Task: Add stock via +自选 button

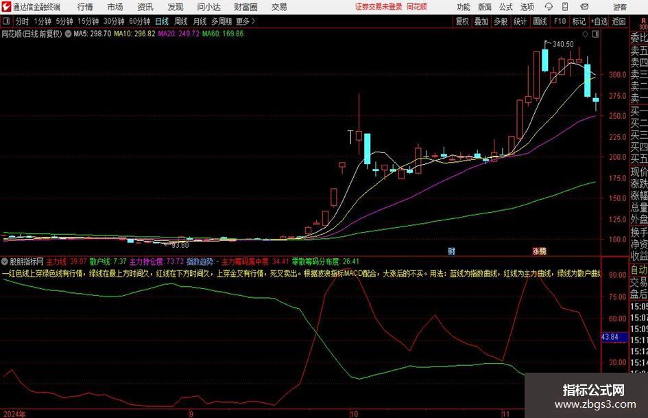Action: click(599, 21)
